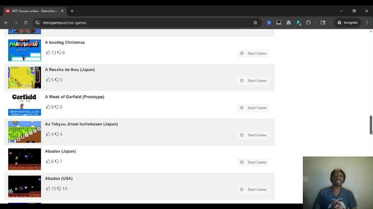Open the media/cast control toolbar icon
Screen dimensions: 373x209
[x=323, y=23]
